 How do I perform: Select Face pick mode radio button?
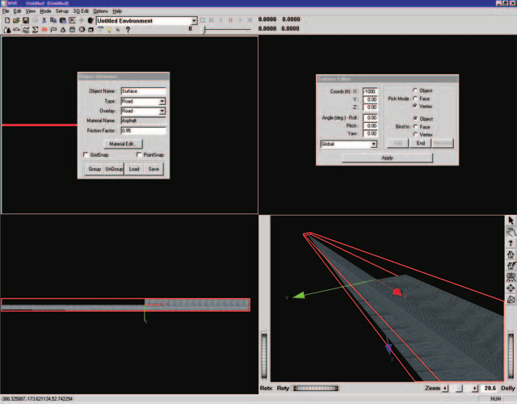pos(415,99)
